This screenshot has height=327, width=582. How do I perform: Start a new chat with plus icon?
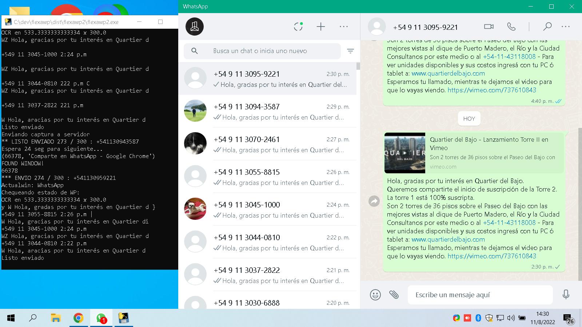(321, 27)
